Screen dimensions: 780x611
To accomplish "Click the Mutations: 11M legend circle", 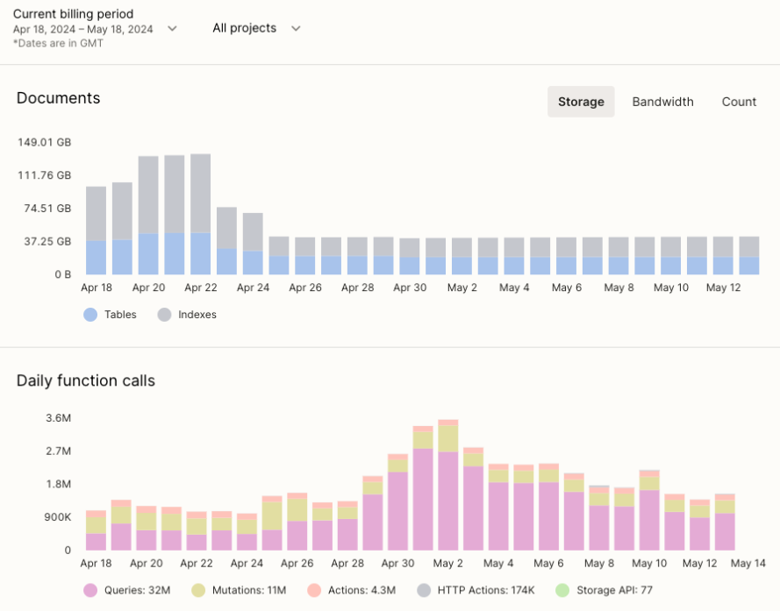I will pyautogui.click(x=198, y=590).
